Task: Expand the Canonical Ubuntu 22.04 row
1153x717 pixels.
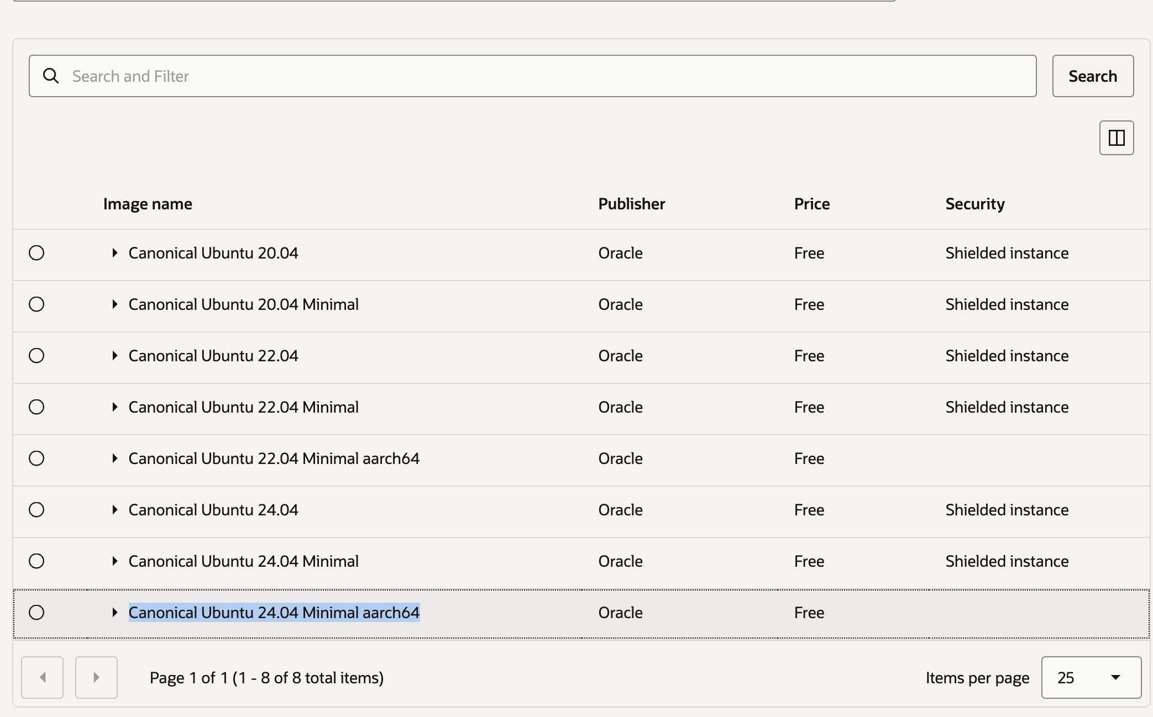Action: tap(114, 356)
